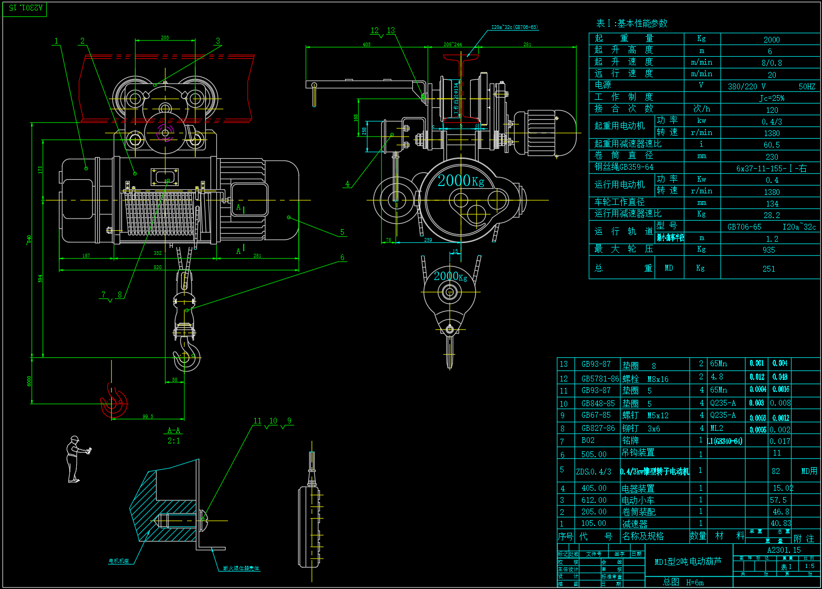Screen dimensions: 822x589
Task: Select the 380/220 V power value cell
Action: pos(746,87)
